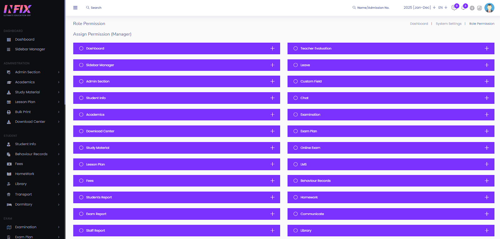This screenshot has height=239, width=500.
Task: Expand the Study Material sidebar chevron
Action: (59, 92)
